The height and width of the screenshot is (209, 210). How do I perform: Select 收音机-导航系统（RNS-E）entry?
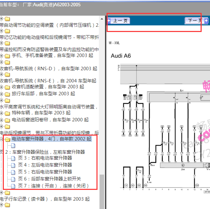click(48, 81)
